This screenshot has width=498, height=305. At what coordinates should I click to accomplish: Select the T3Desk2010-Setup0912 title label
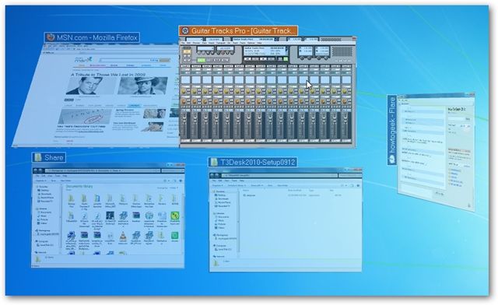pos(252,163)
